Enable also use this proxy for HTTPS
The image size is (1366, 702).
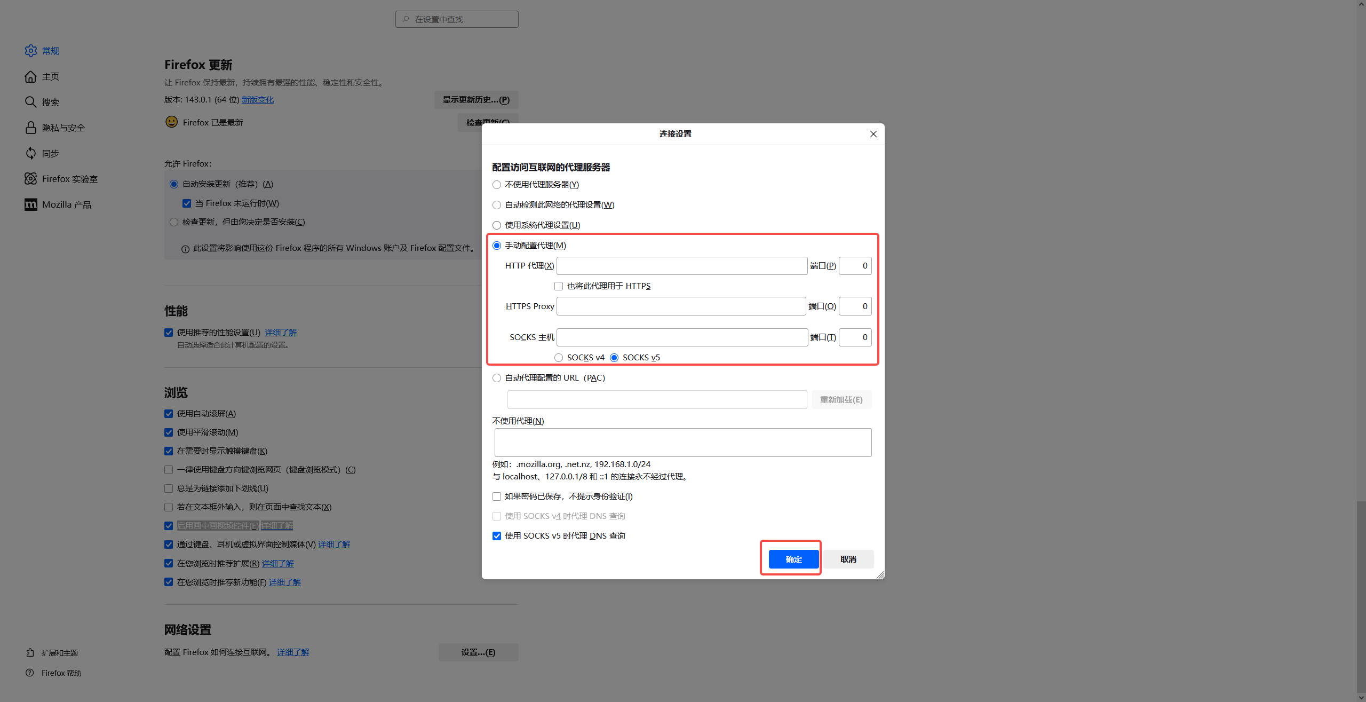[559, 286]
